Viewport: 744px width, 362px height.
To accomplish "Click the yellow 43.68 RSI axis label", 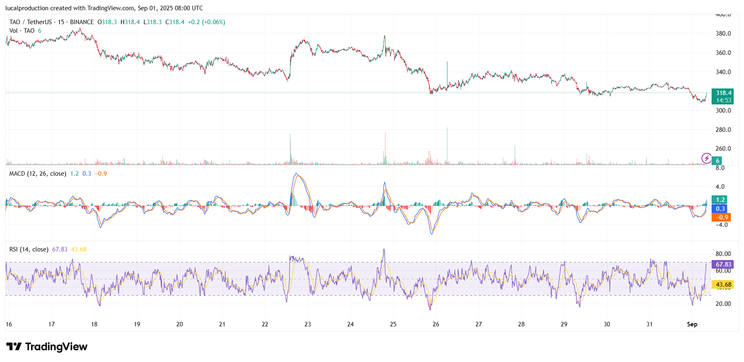I will [723, 285].
